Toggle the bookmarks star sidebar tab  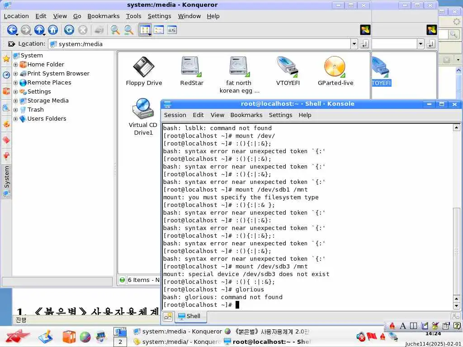coord(6,58)
